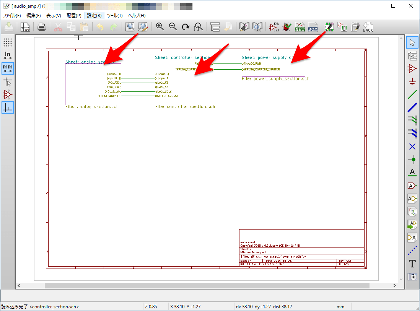420x311 pixels.
Task: Click the left scroll arrow
Action: (19, 285)
